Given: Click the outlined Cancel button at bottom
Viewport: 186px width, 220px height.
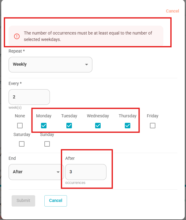Looking at the screenshot, I should click(56, 201).
